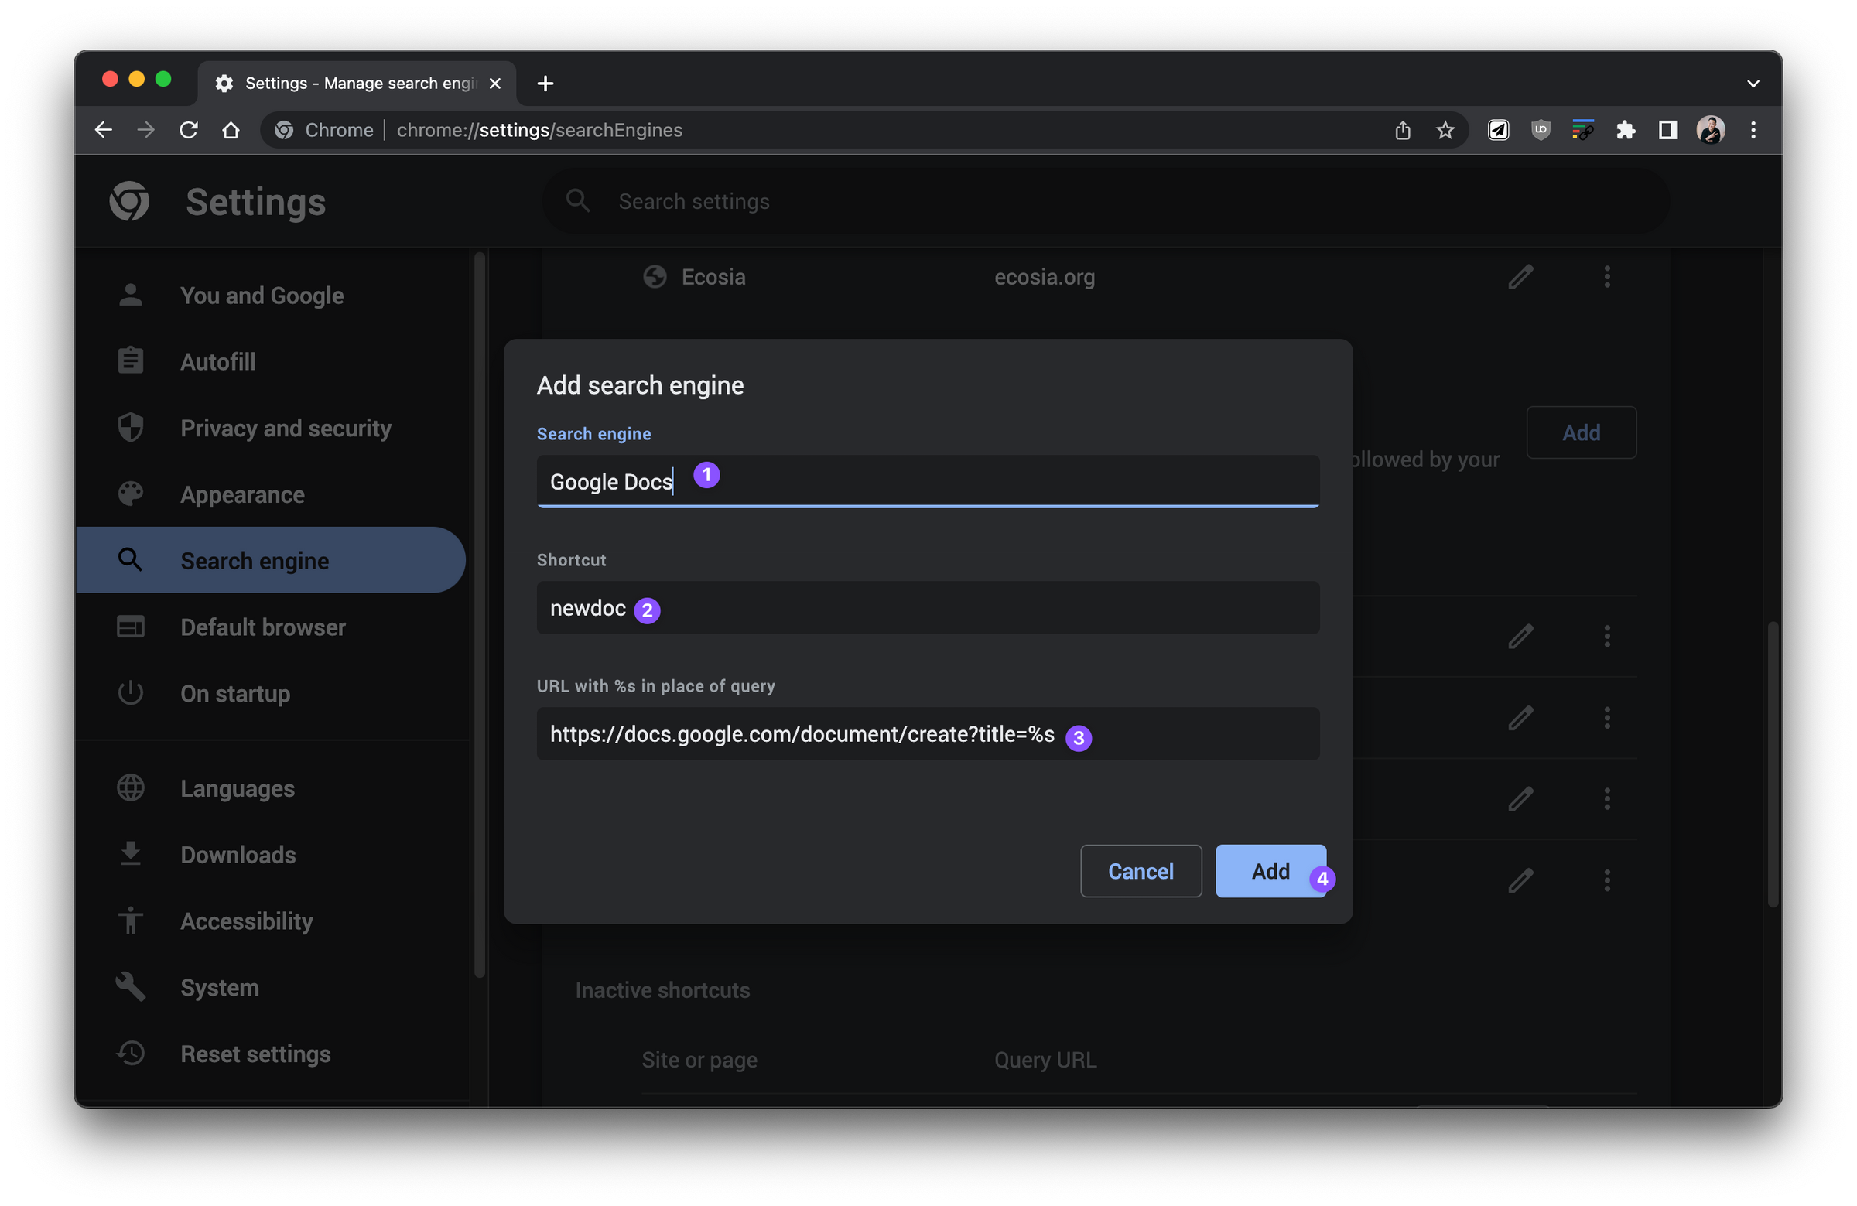Edit the Ecosia search engine entry
Image resolution: width=1857 pixels, height=1206 pixels.
[1520, 277]
